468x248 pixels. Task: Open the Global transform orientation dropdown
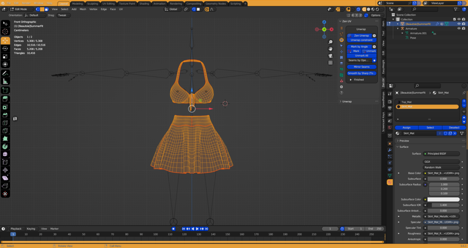pyautogui.click(x=172, y=9)
